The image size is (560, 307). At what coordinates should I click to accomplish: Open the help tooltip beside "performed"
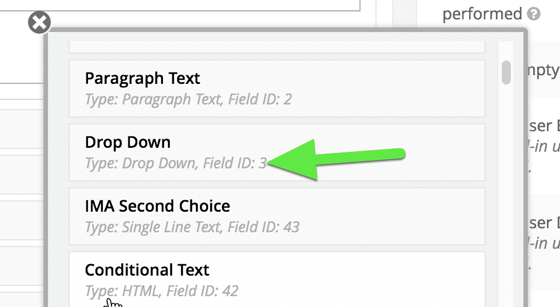(x=534, y=14)
